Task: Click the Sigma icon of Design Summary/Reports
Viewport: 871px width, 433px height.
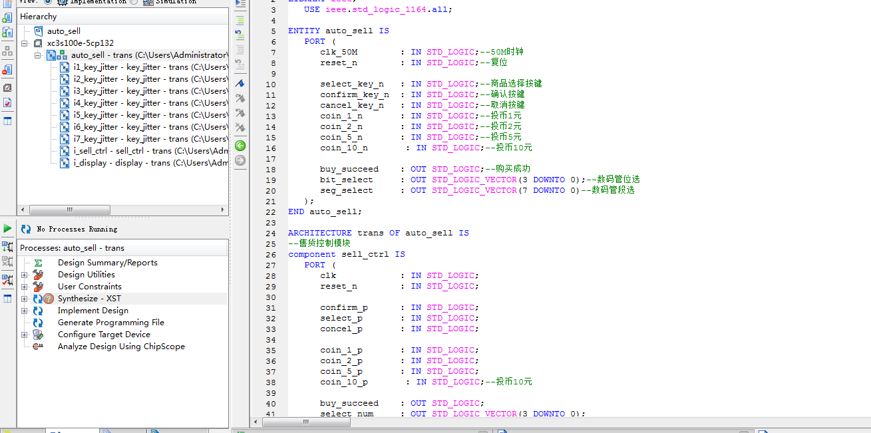Action: pyautogui.click(x=38, y=263)
